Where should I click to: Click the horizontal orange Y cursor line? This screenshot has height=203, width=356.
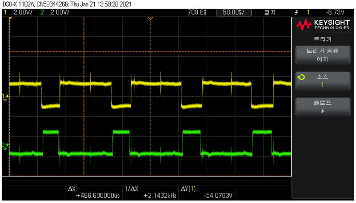[x=150, y=52]
